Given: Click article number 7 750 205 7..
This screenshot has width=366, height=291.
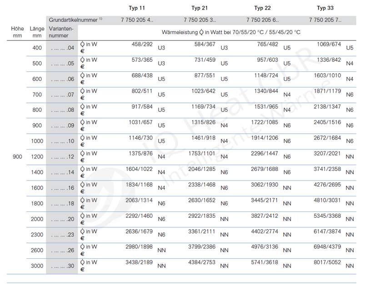Looking at the screenshot, I should (326, 20).
